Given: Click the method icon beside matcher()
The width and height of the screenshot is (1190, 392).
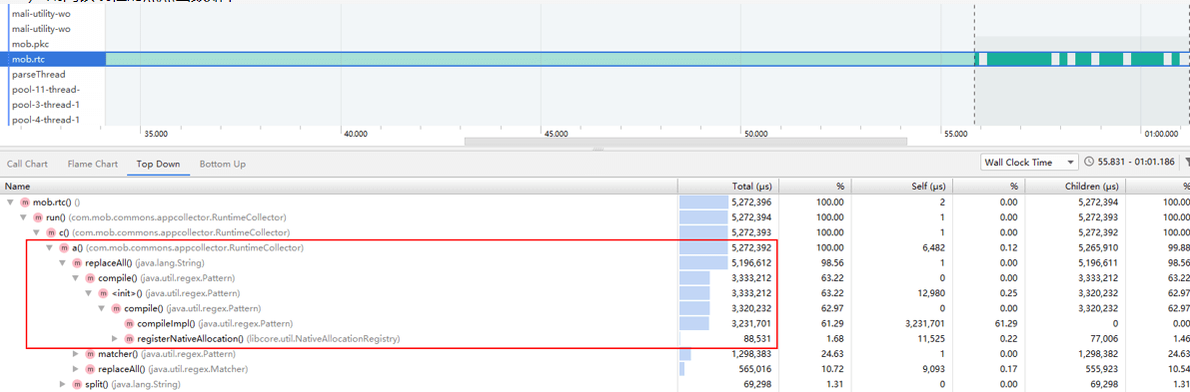Looking at the screenshot, I should point(90,354).
